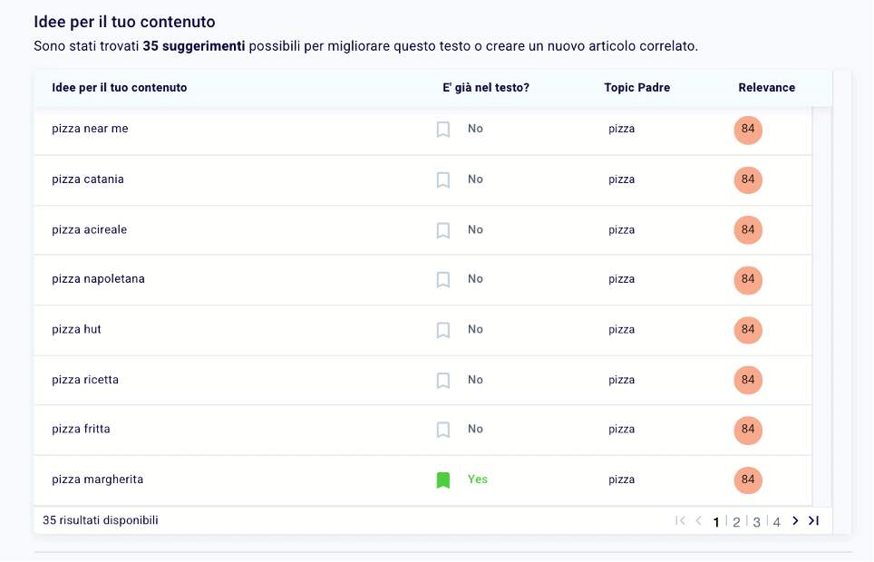Click the relevance 84 badge for pizza hut
Screen dimensions: 874x562
[x=748, y=330]
